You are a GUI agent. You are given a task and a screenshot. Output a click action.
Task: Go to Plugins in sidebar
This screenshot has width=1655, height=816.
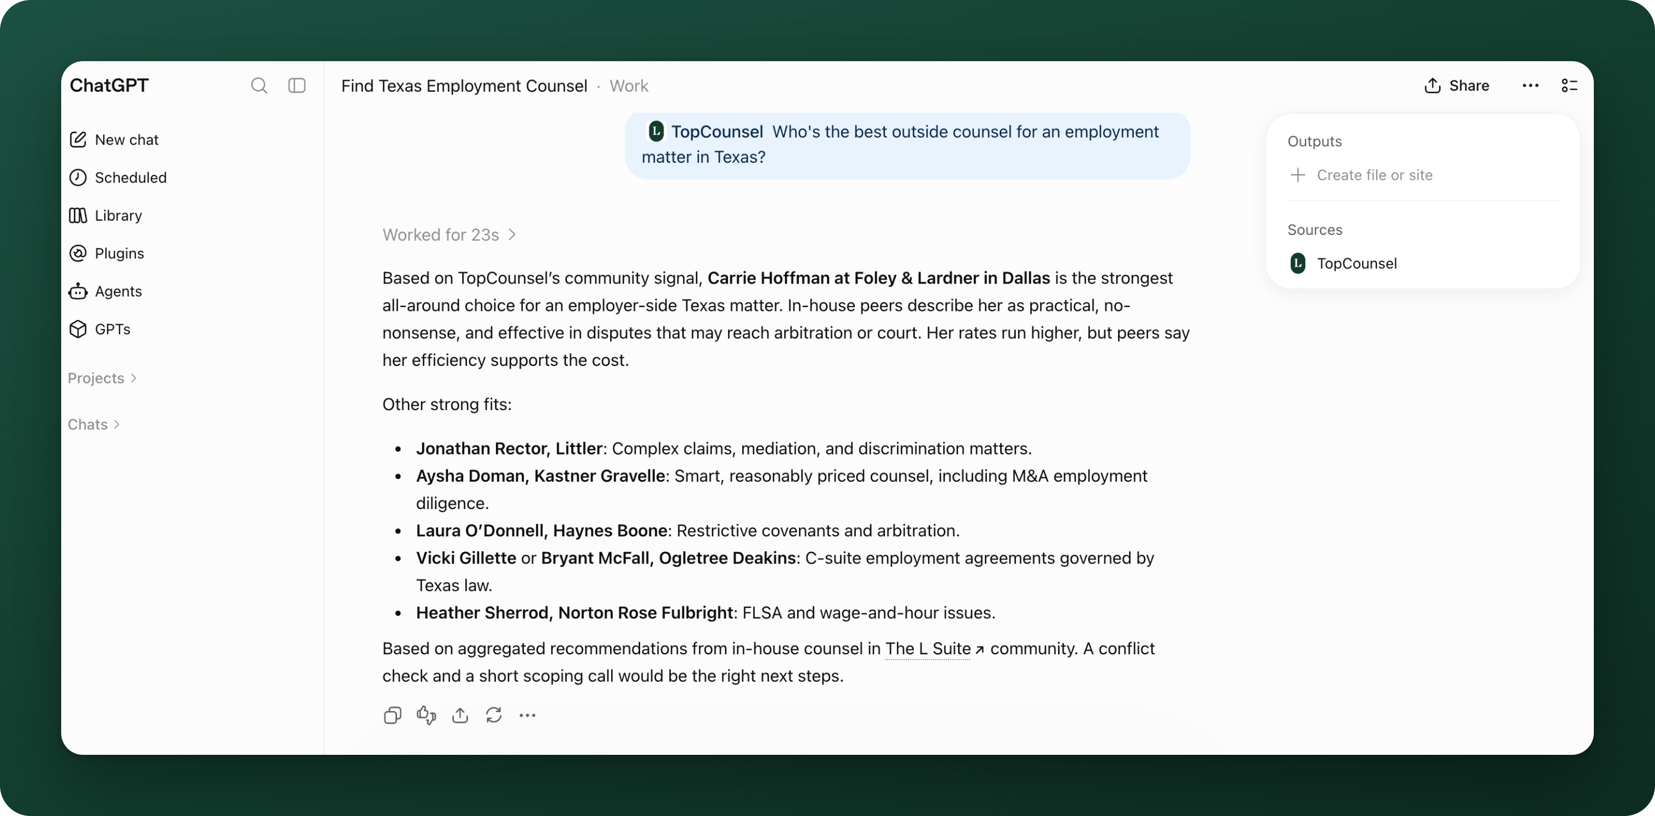[x=107, y=253]
